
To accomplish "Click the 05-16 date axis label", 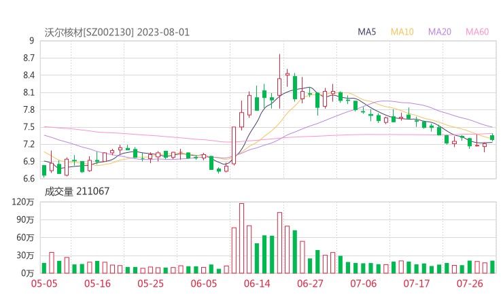I will click(x=97, y=283).
